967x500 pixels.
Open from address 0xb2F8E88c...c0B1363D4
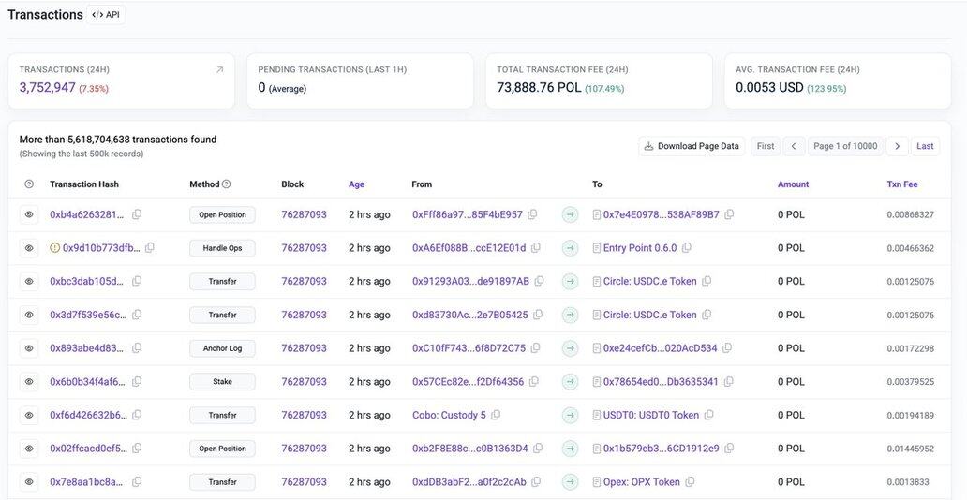pos(470,449)
